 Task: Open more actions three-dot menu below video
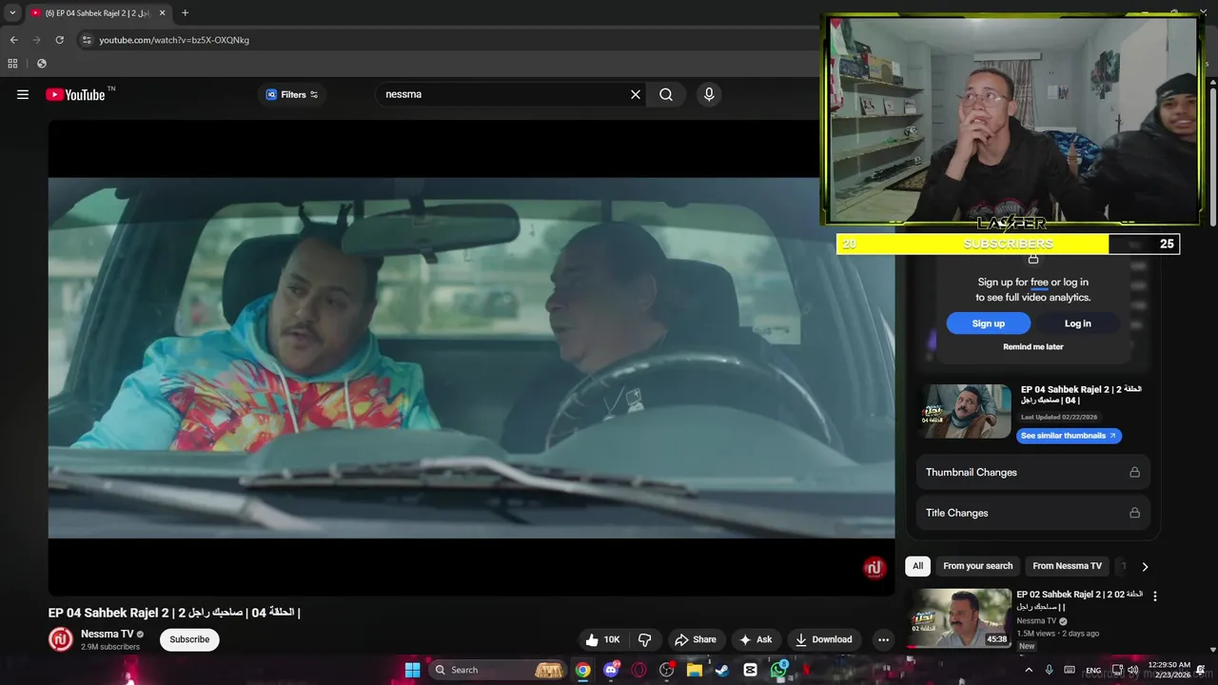click(x=883, y=639)
